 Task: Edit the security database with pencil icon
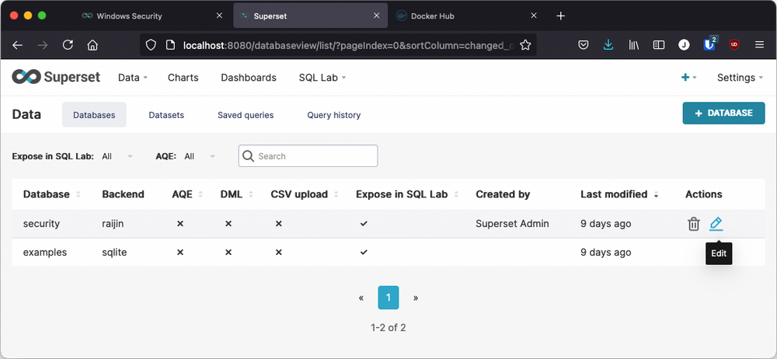[716, 224]
